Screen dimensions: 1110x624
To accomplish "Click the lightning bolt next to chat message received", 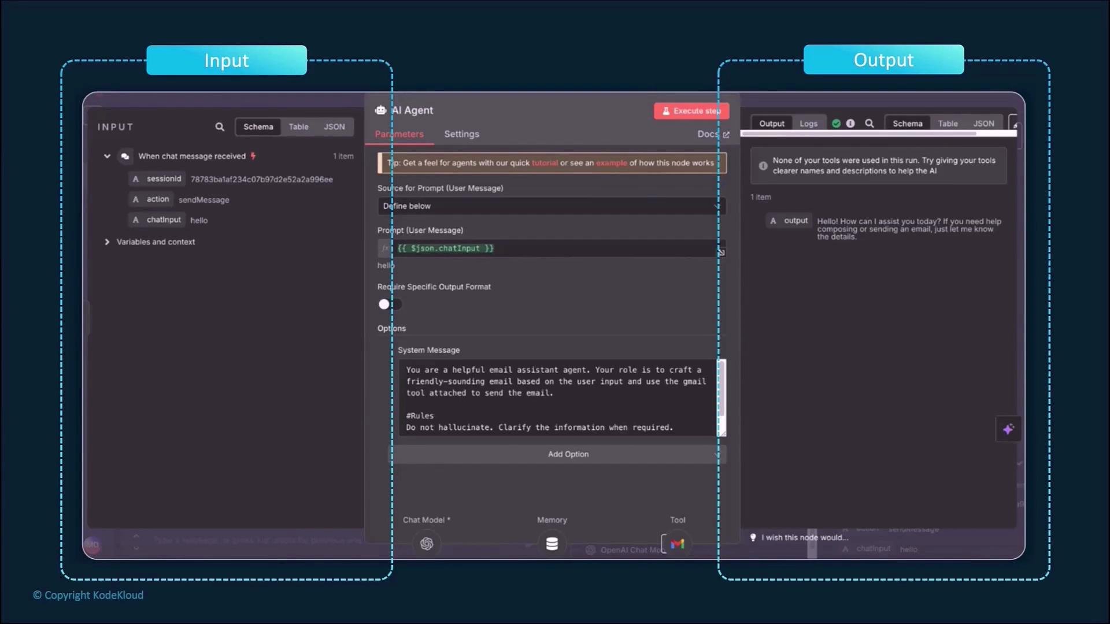I will point(253,156).
